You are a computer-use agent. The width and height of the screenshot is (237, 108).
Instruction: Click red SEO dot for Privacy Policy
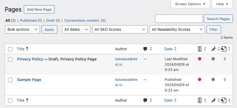(200, 59)
